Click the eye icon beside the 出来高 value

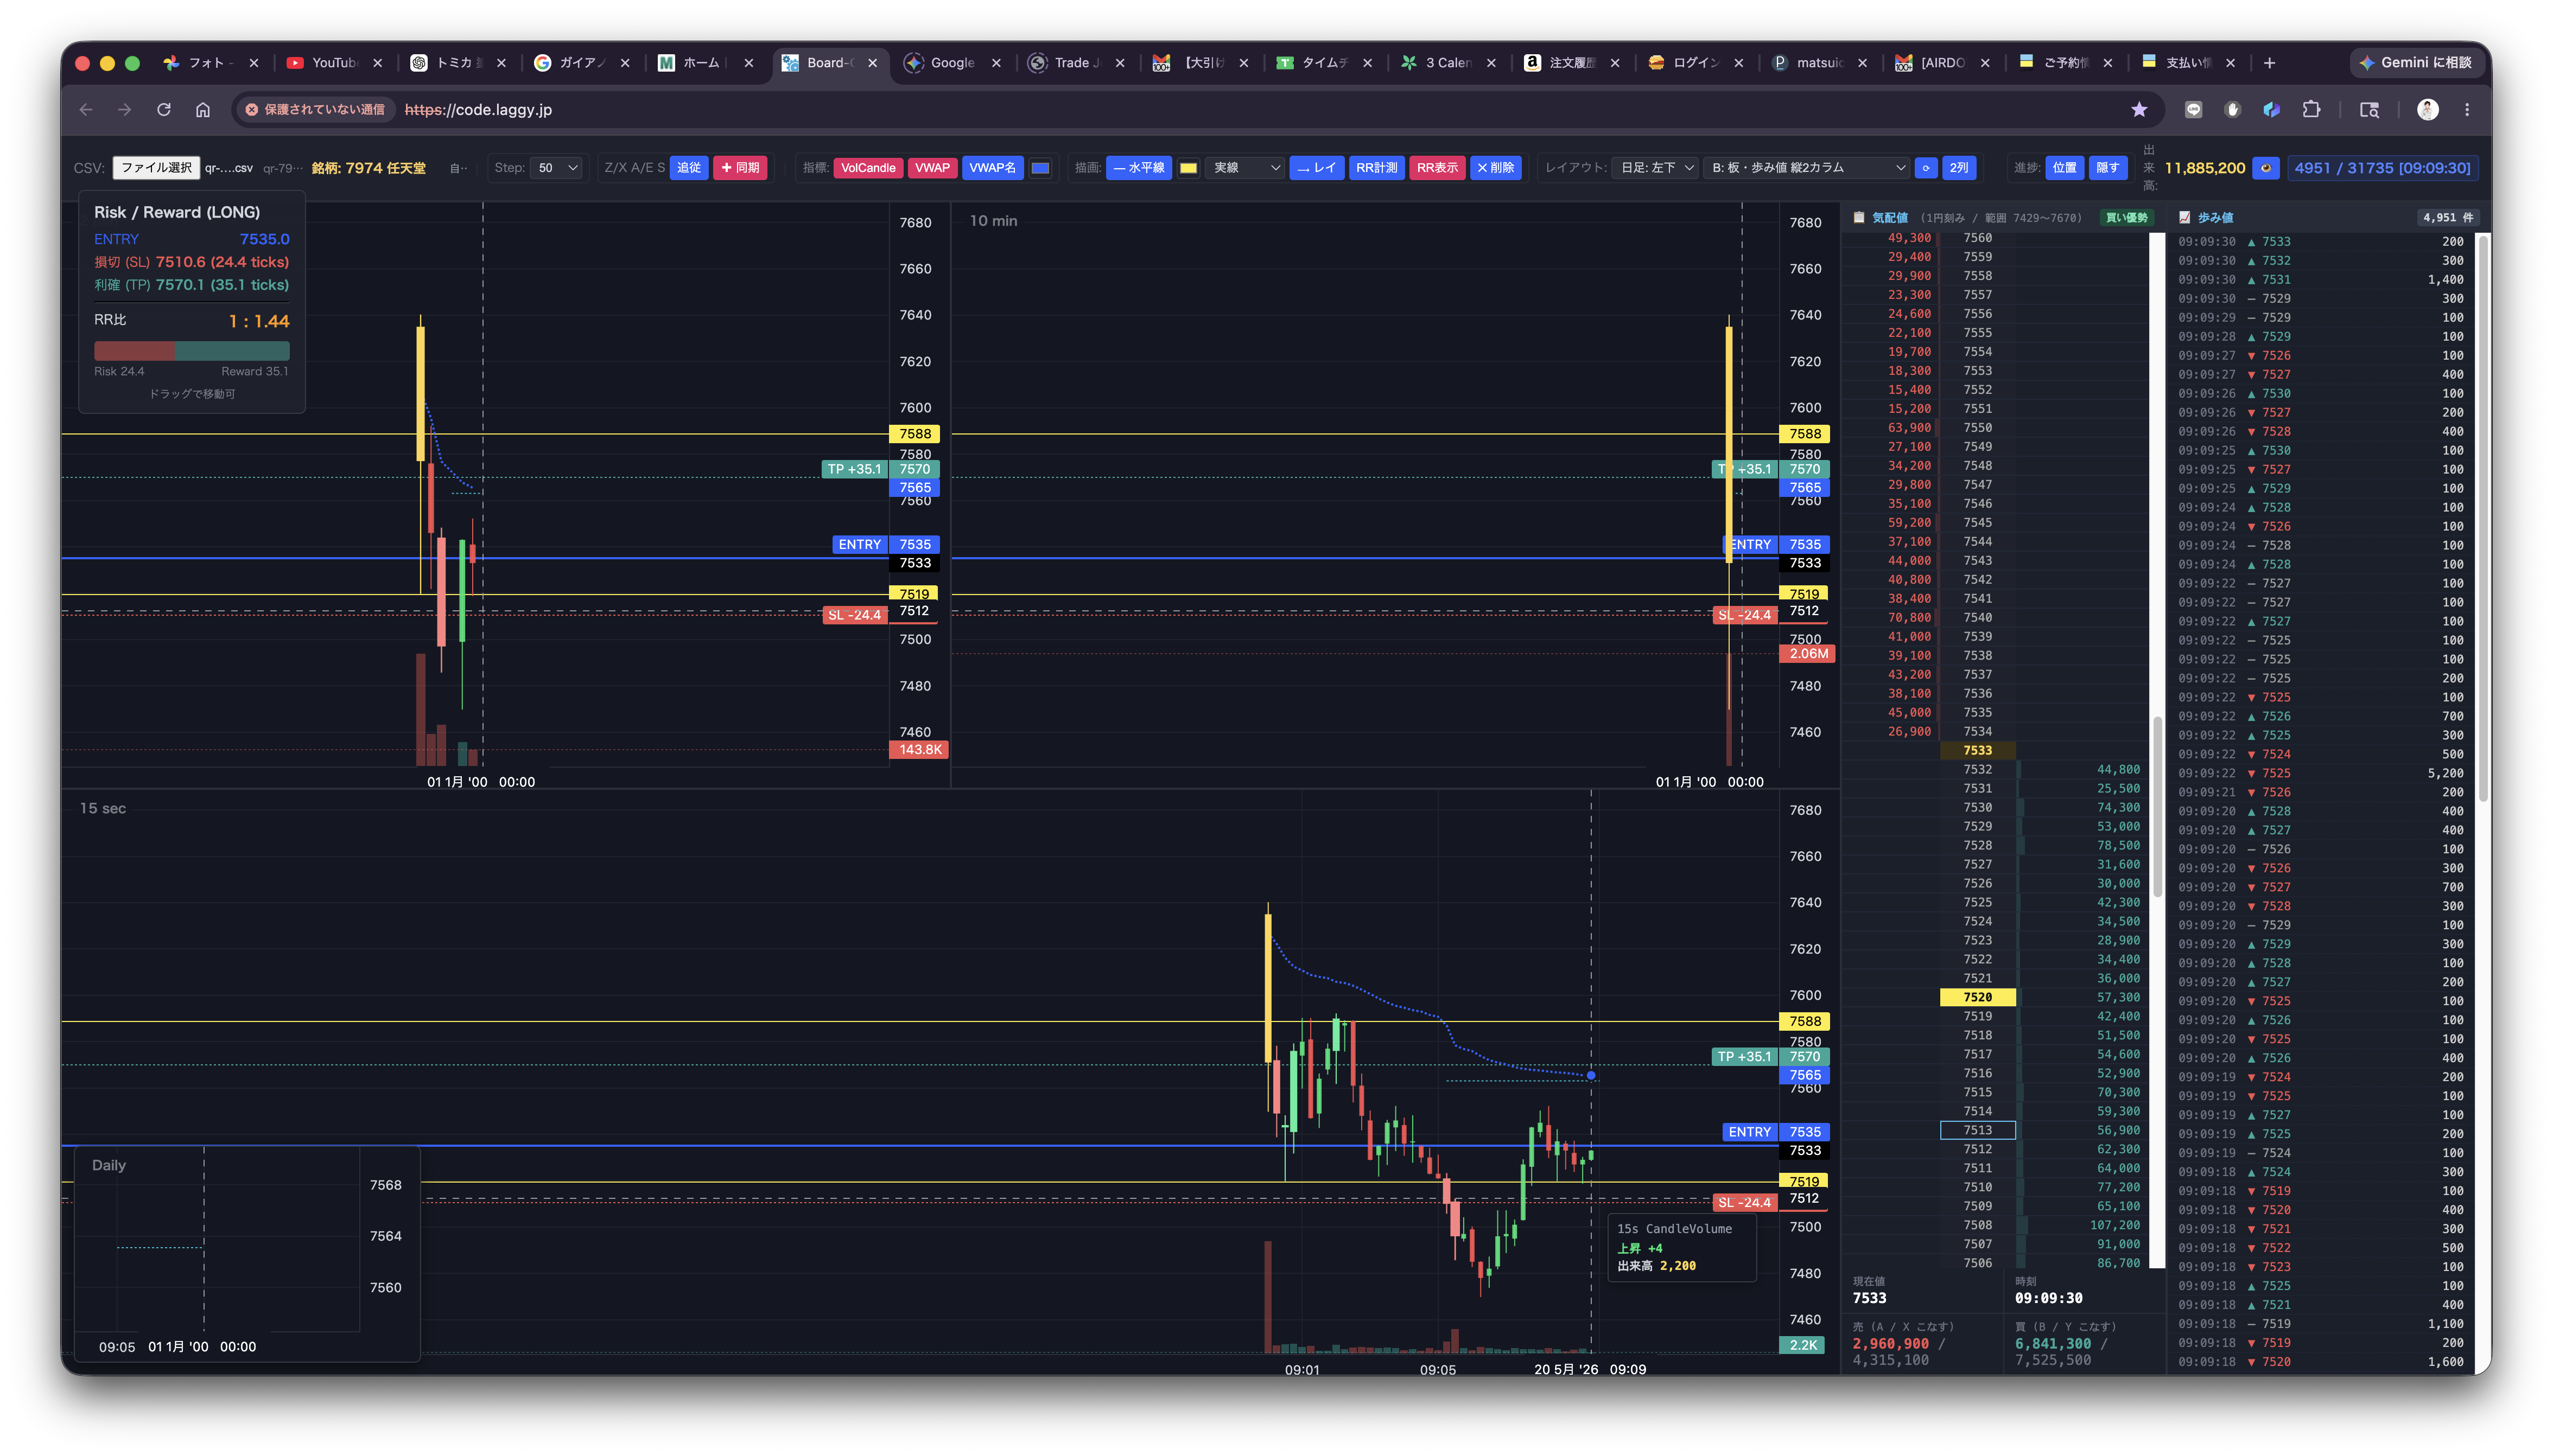pos(2266,168)
